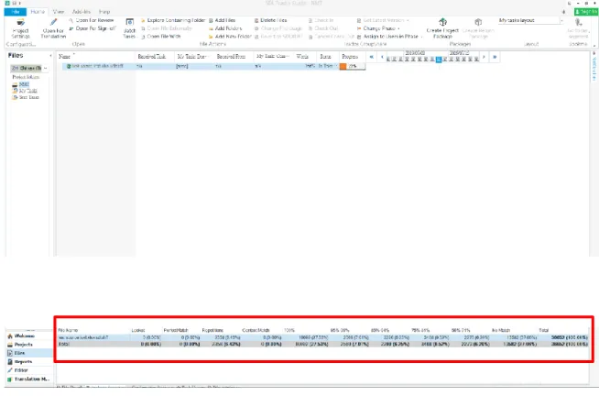Click the orange progress bar of the file

pos(353,66)
